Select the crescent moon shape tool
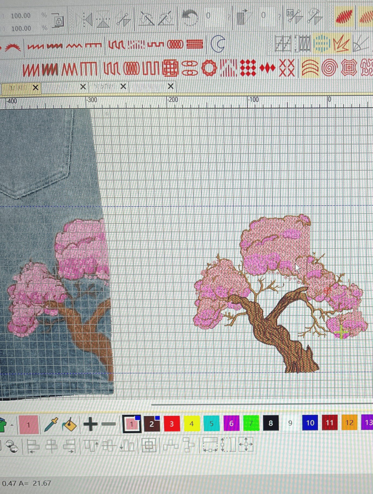Viewport: 373px width, 494px height. (218, 44)
